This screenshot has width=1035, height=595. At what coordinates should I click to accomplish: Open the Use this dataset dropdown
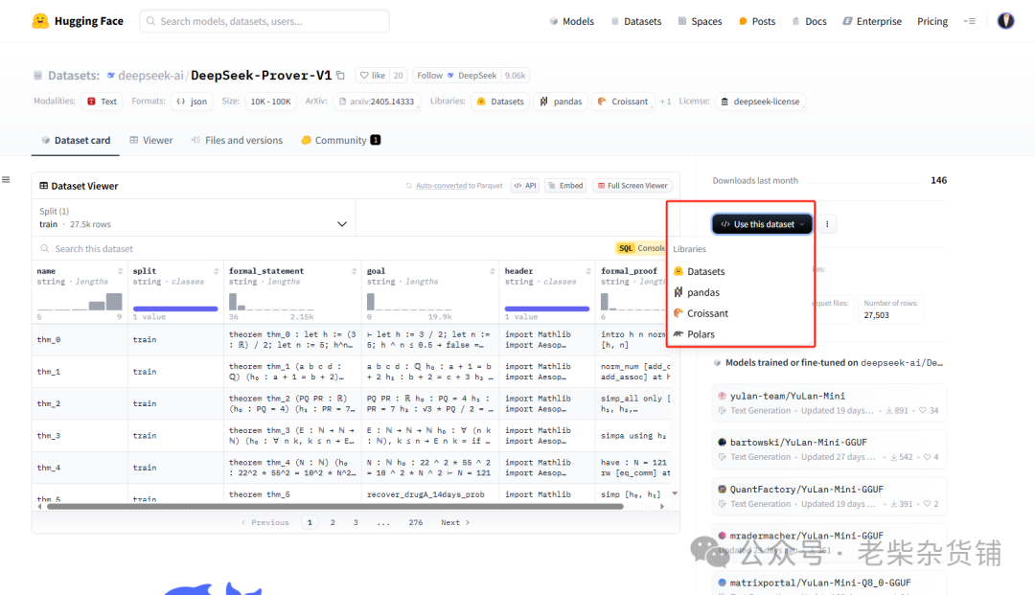click(x=763, y=224)
